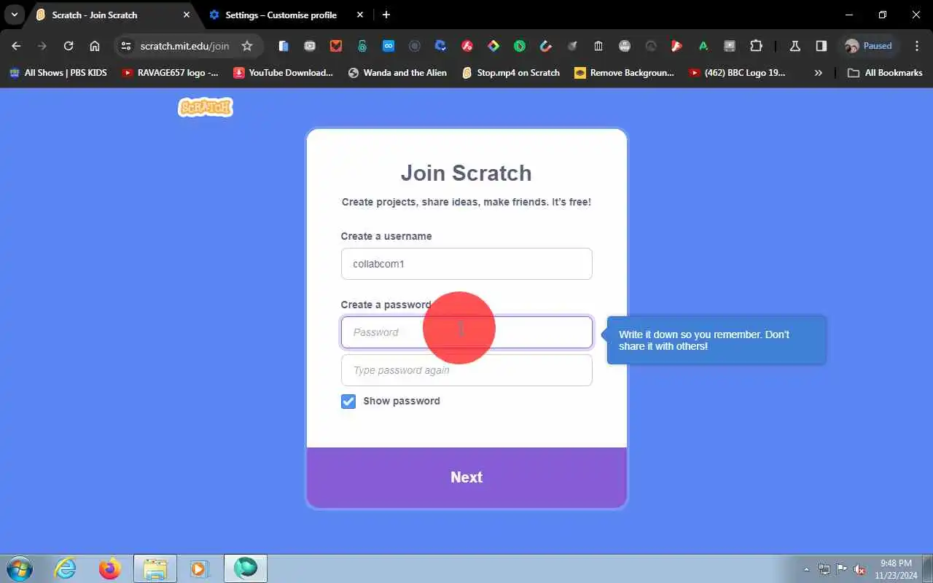Bookmark this page with the star icon
Screen dimensions: 933x583
tap(246, 46)
